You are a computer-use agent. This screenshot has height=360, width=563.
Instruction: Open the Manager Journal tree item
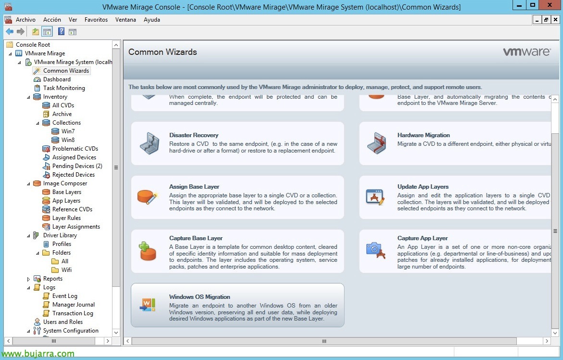74,304
